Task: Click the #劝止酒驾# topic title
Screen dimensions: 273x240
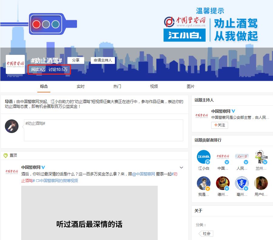Action: [x=46, y=61]
